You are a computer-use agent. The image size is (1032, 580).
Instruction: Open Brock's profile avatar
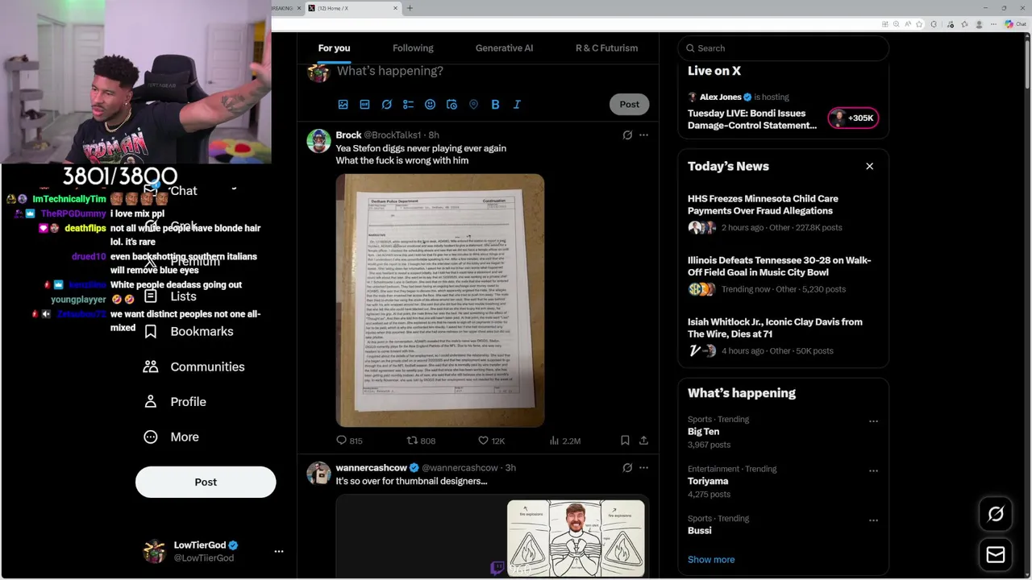(x=318, y=141)
